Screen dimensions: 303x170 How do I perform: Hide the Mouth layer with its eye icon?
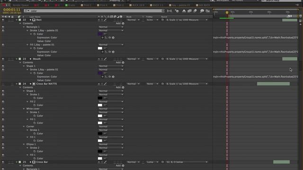(3, 59)
